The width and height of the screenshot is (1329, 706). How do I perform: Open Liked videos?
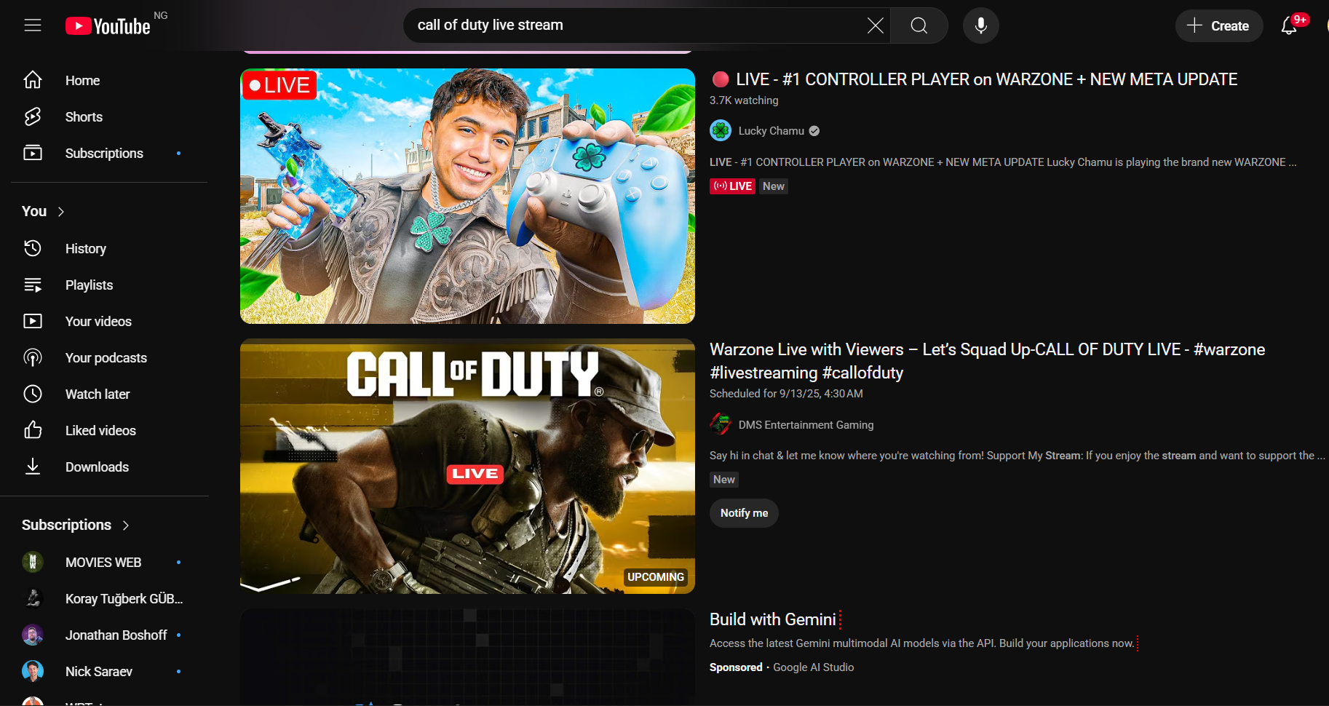109,430
